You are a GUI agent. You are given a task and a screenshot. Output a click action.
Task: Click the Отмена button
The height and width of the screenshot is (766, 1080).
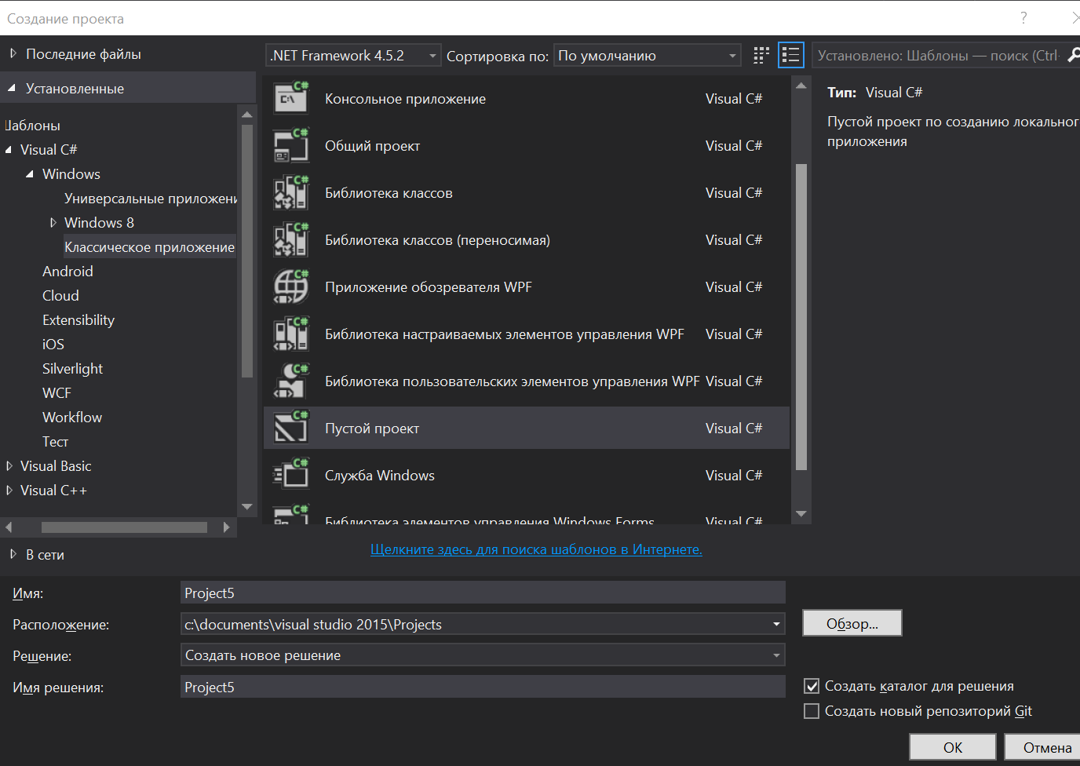point(1042,747)
